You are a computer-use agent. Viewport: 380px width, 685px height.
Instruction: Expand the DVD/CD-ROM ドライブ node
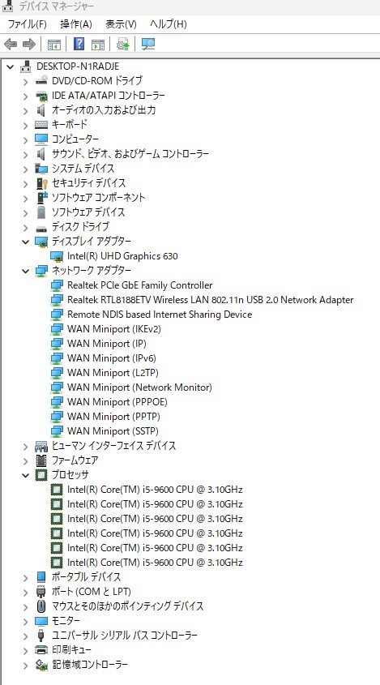pos(25,81)
